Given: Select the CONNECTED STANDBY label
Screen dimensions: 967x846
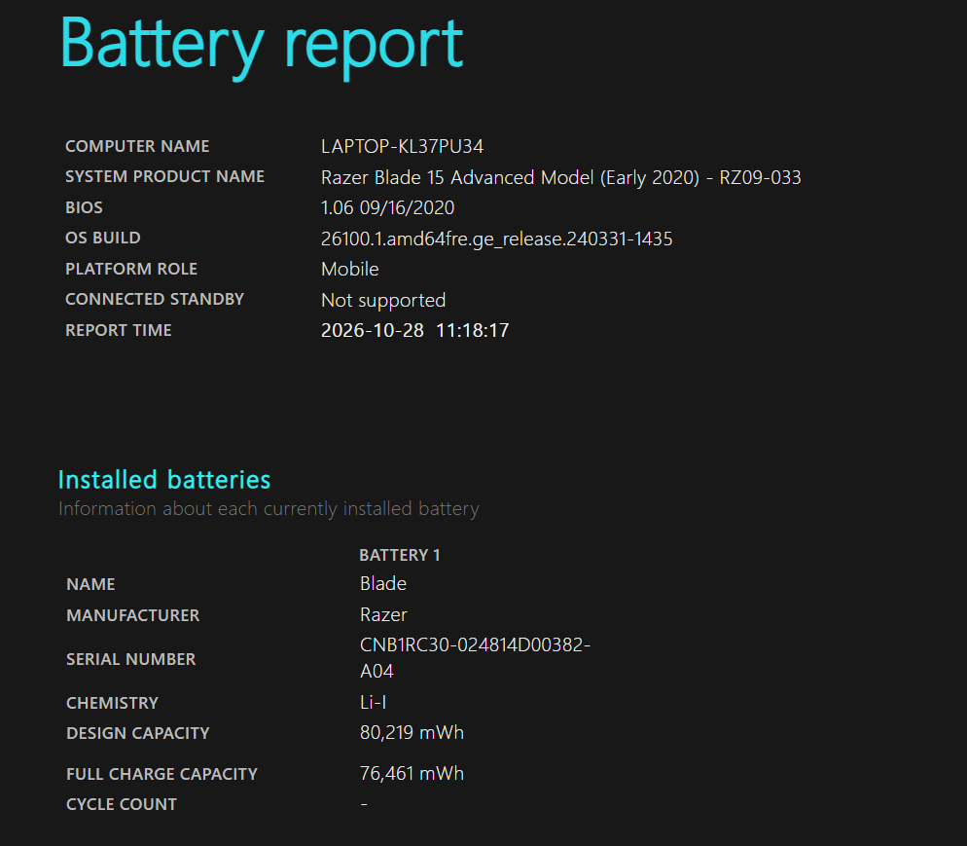Looking at the screenshot, I should pyautogui.click(x=155, y=299).
